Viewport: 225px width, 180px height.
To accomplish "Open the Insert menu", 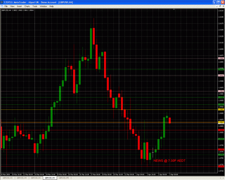I will tap(19, 6).
